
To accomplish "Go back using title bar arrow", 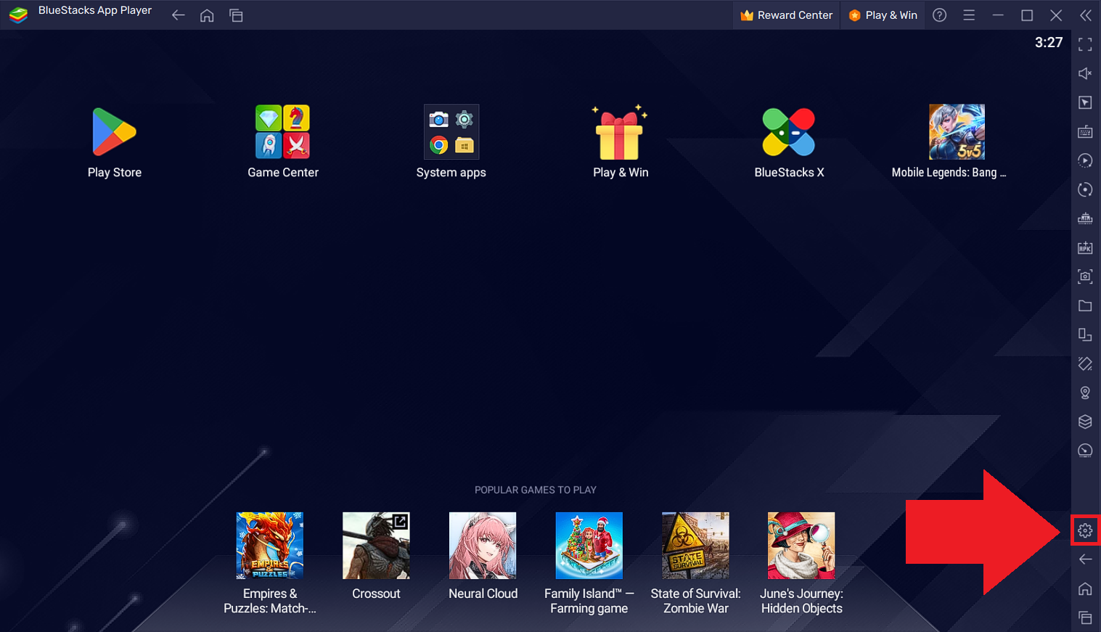I will (179, 15).
